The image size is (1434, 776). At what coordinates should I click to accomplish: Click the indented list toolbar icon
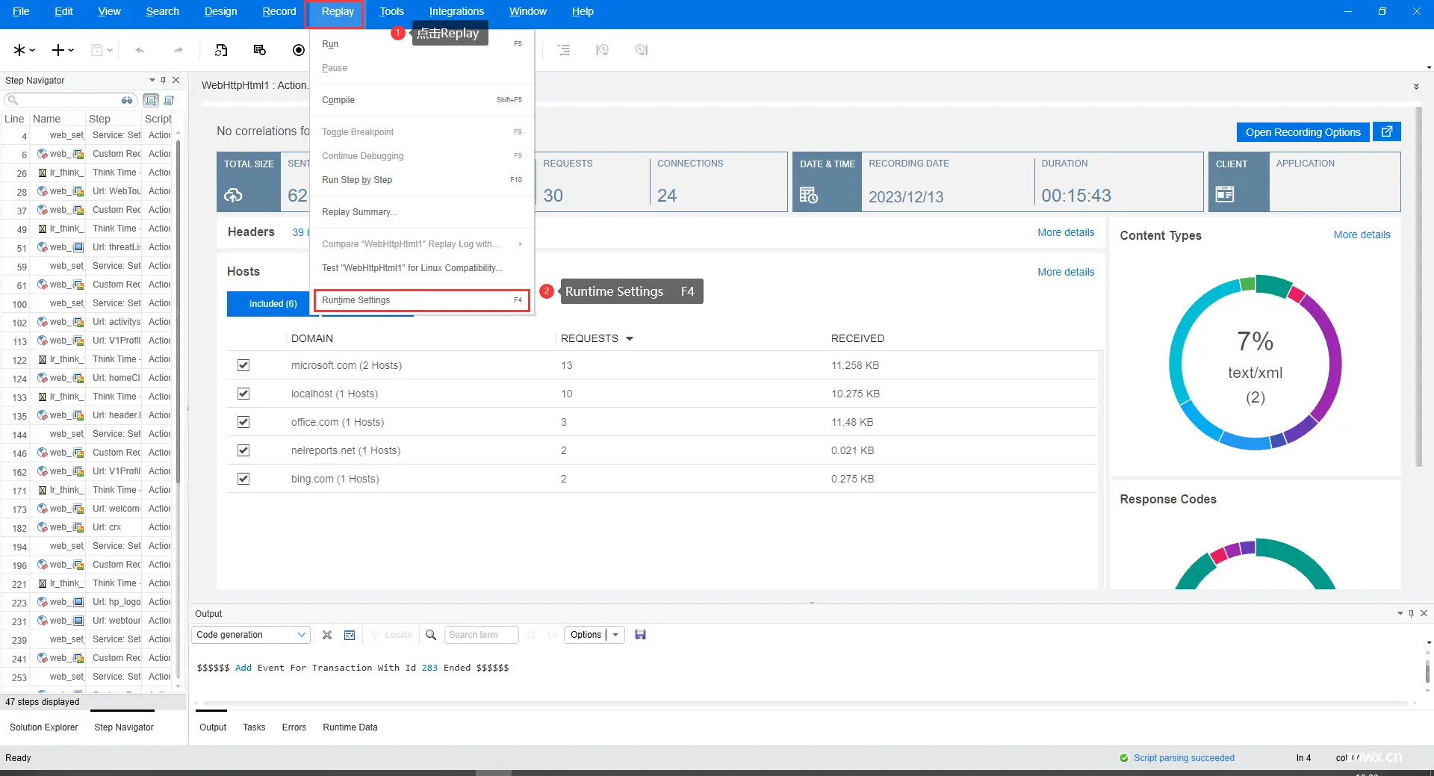tap(564, 50)
